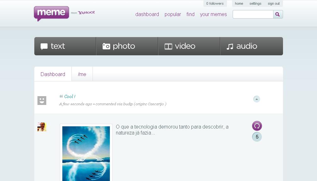Collapse the Cool! comment with up arrow

click(x=257, y=99)
